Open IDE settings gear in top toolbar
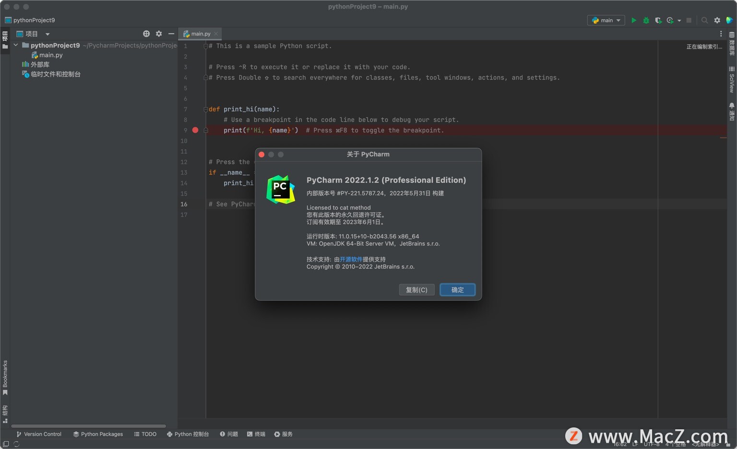This screenshot has height=449, width=737. pyautogui.click(x=717, y=20)
